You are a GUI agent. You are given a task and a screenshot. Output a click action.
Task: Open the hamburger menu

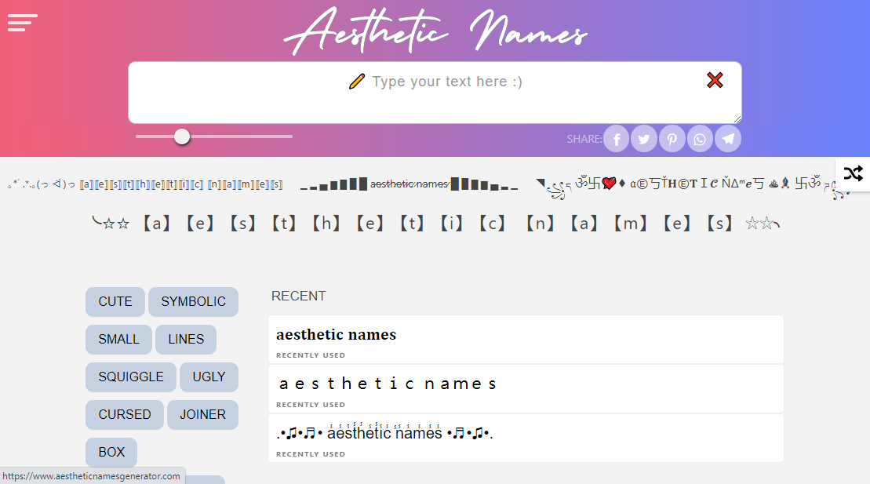click(x=22, y=22)
